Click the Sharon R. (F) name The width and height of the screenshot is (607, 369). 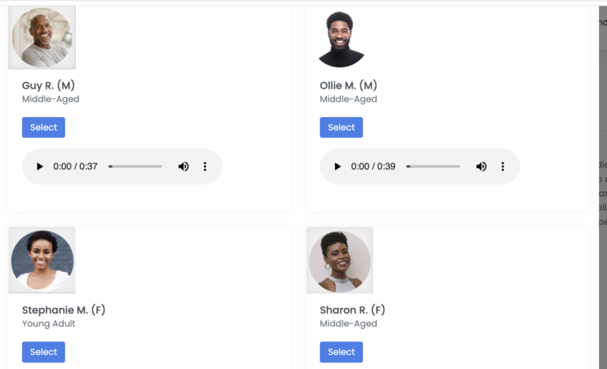353,310
